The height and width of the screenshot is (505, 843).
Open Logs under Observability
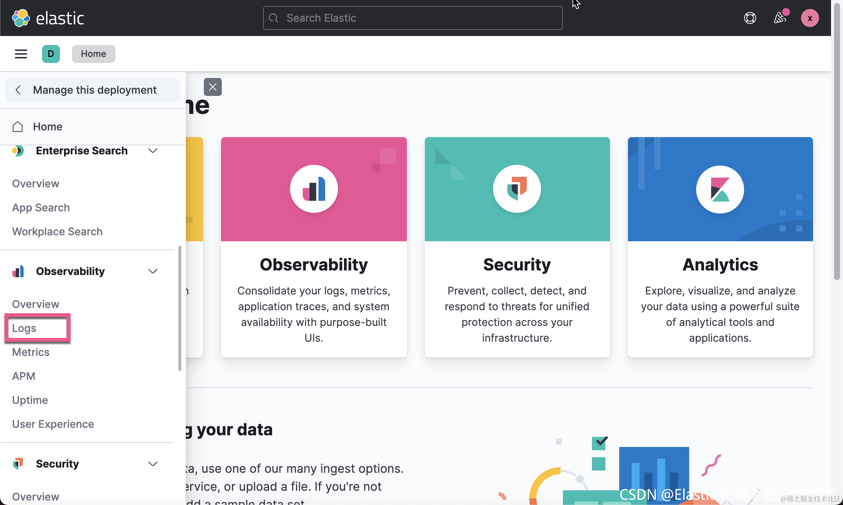(24, 328)
